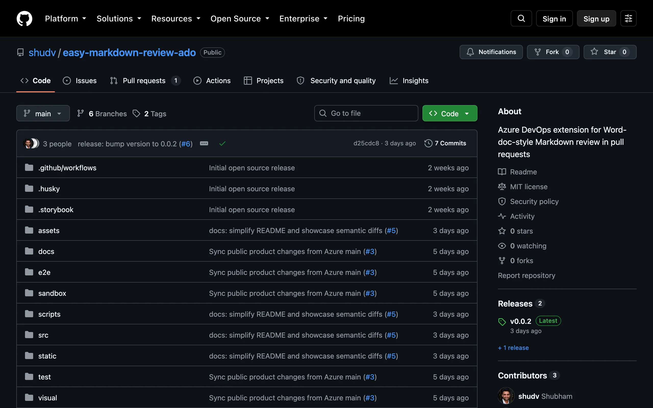Click the 0 watching eye link
The height and width of the screenshot is (408, 653).
[522, 246]
